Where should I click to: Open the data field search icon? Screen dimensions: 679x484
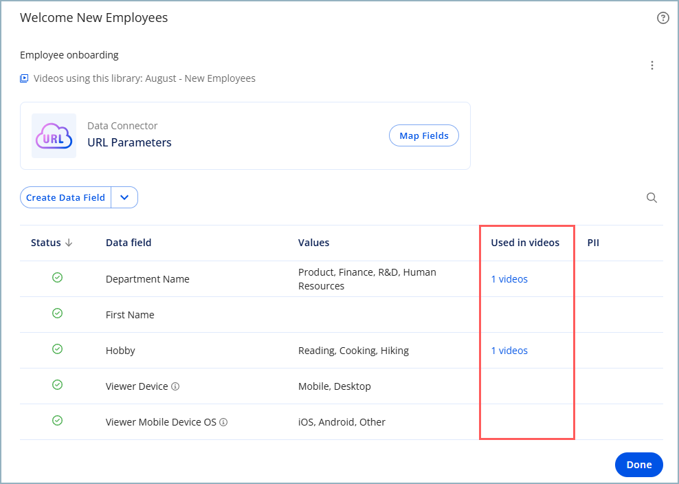click(x=652, y=197)
